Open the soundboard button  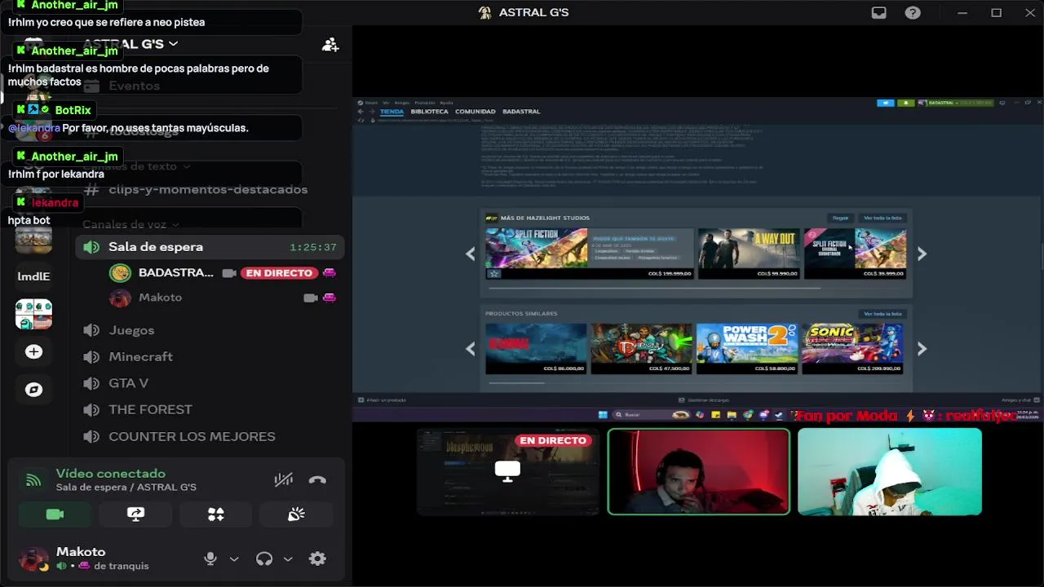coord(296,514)
